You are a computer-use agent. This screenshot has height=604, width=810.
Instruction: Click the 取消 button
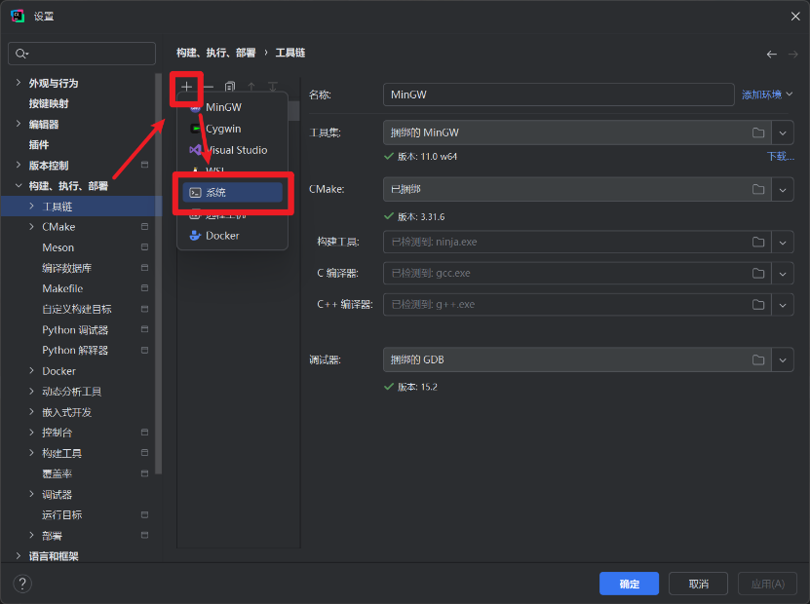point(698,584)
